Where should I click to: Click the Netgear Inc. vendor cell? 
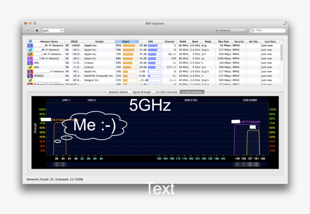click(x=92, y=80)
